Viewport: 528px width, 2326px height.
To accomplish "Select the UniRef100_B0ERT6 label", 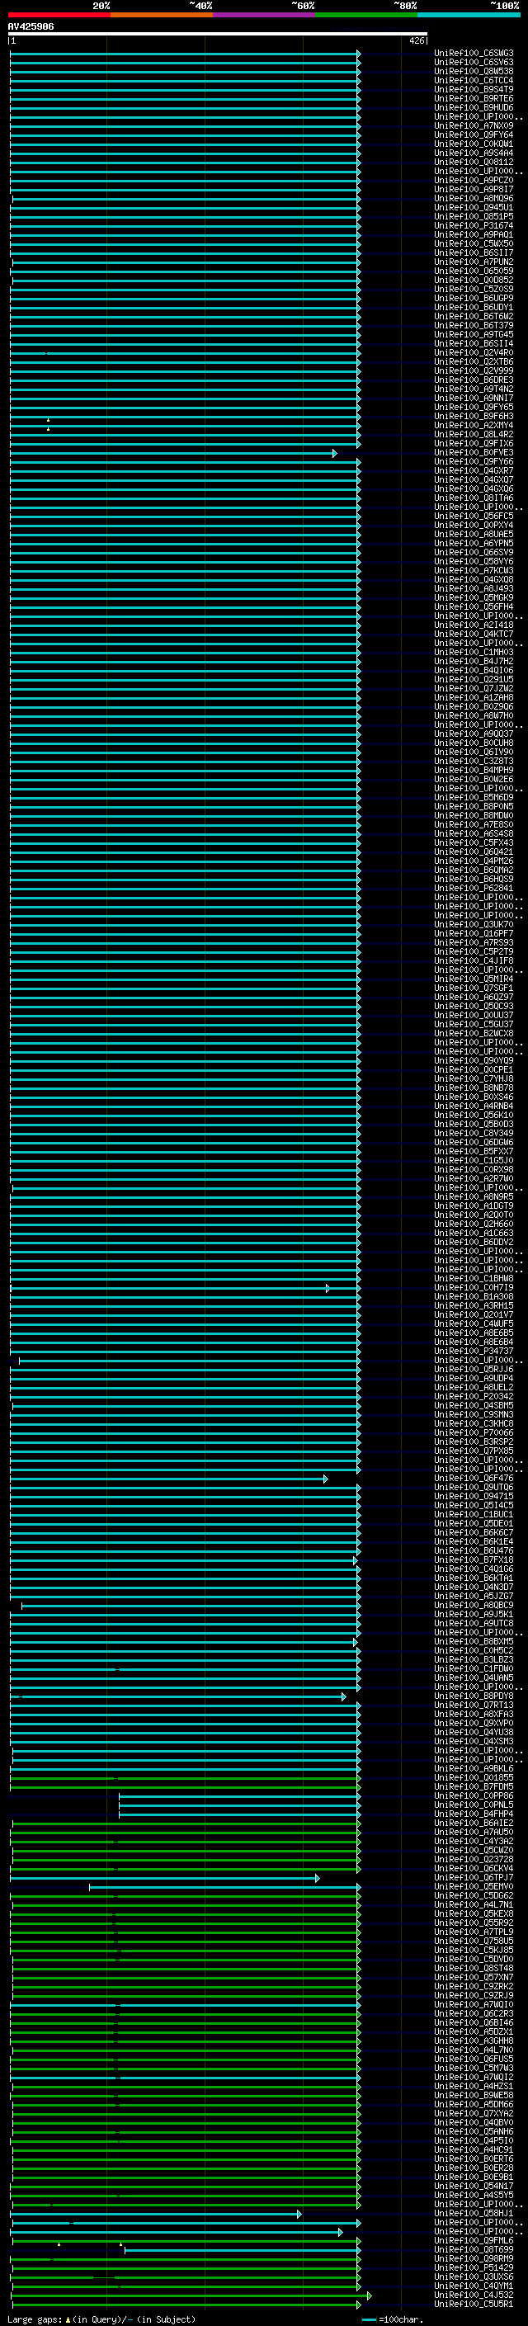I will 474,2159.
